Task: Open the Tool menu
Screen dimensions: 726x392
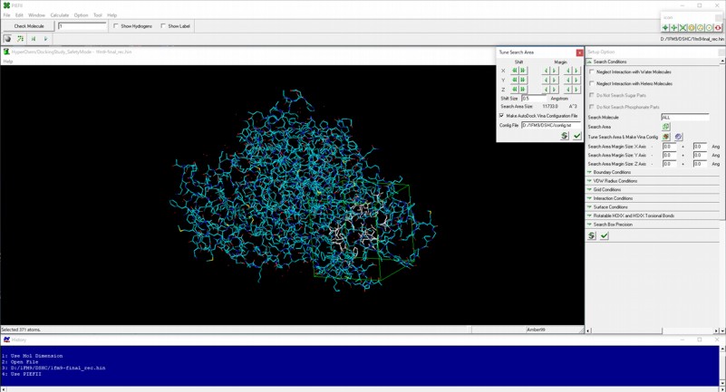Action: (97, 15)
